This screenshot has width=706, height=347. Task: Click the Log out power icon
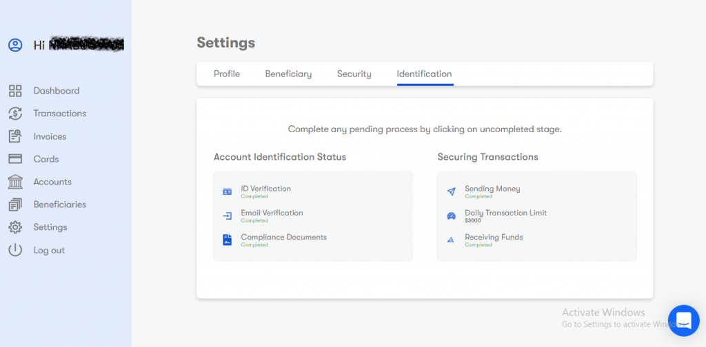point(15,251)
